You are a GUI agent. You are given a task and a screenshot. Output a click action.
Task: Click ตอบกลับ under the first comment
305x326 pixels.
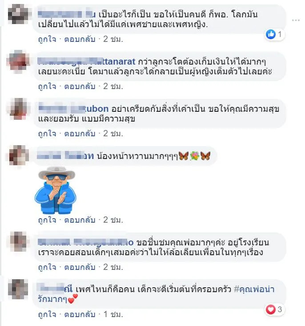pyautogui.click(x=80, y=39)
